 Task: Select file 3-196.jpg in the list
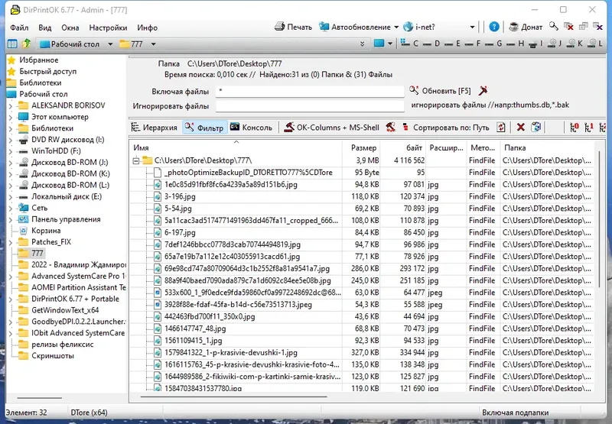coord(180,196)
